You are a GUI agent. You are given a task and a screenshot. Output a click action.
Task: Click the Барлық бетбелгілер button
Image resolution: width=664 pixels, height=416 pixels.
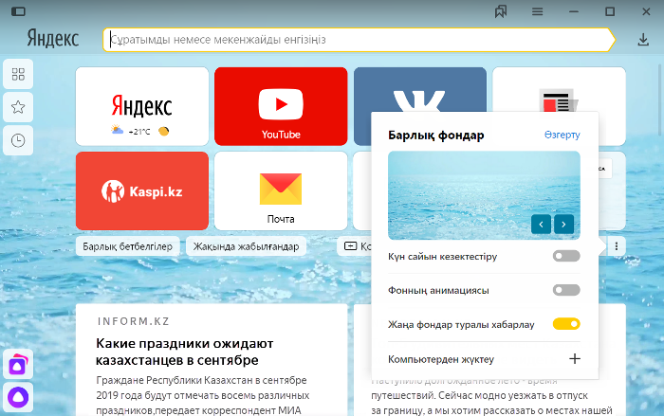(127, 246)
